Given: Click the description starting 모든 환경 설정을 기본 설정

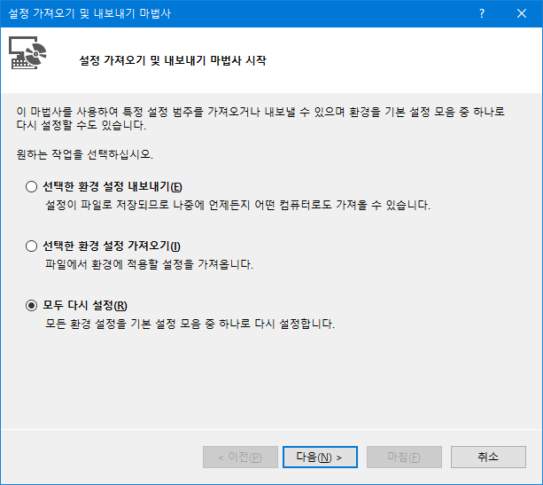Looking at the screenshot, I should tap(190, 324).
